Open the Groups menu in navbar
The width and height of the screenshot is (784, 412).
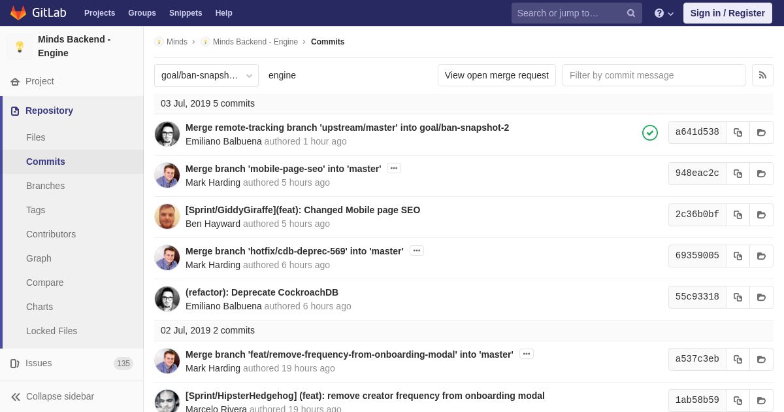click(x=142, y=13)
